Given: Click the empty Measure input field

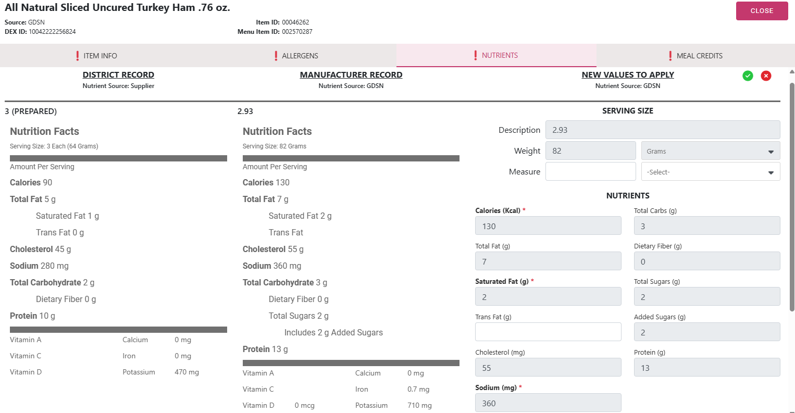Looking at the screenshot, I should (x=590, y=171).
